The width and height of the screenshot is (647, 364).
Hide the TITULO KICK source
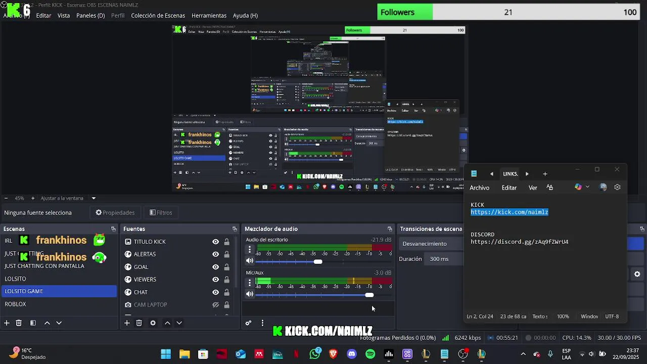coord(215,242)
